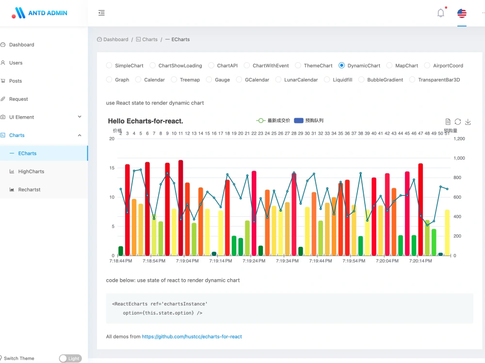This screenshot has height=363, width=485.
Task: Click the 7:20:14 PM axis label
Action: point(420,261)
